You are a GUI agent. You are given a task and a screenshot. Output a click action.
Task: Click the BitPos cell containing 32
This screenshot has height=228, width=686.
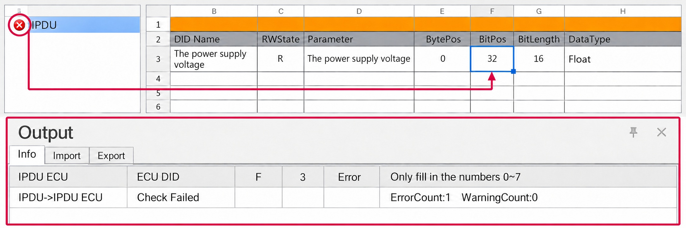pos(492,59)
